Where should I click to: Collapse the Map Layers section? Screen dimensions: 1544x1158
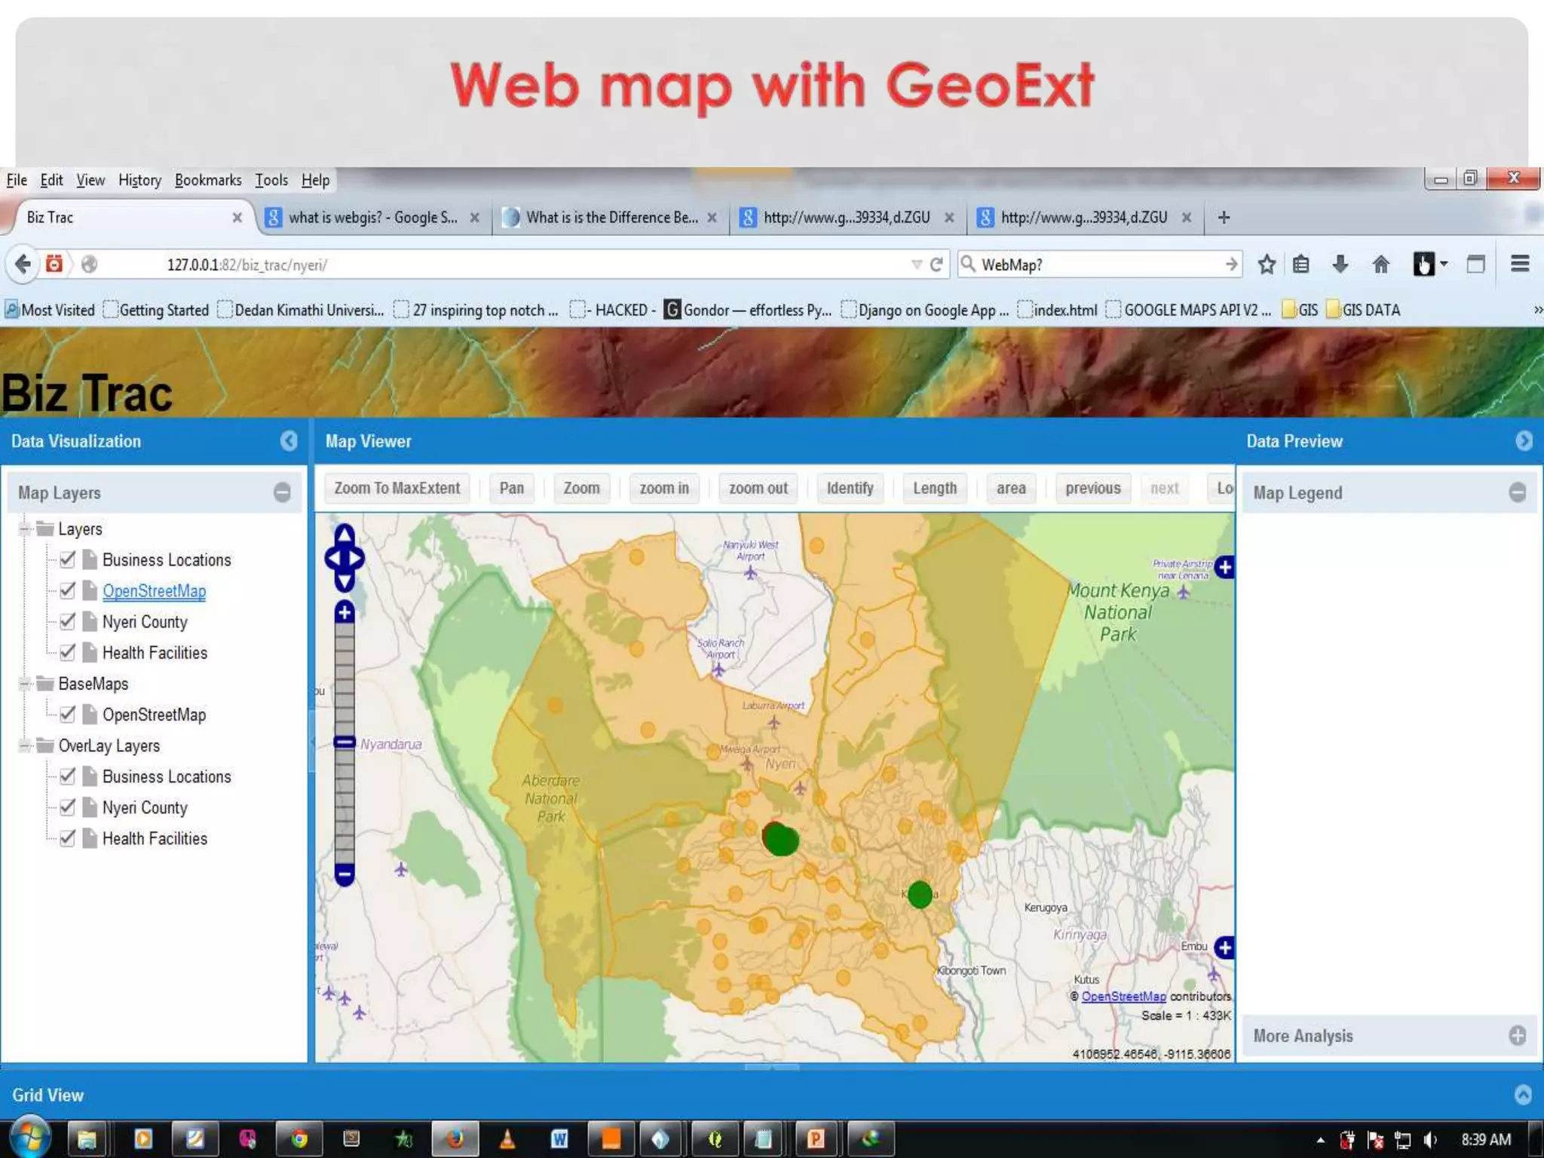[282, 493]
